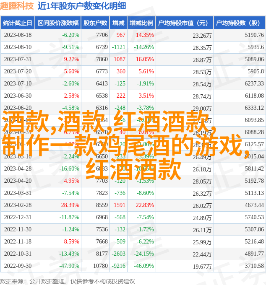Click the ratio value -8.60%
The height and width of the screenshot is (285, 266).
[x=145, y=193]
